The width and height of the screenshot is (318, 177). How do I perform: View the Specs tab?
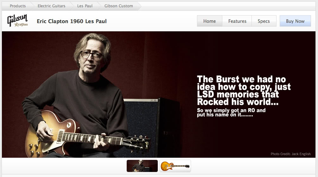click(264, 21)
